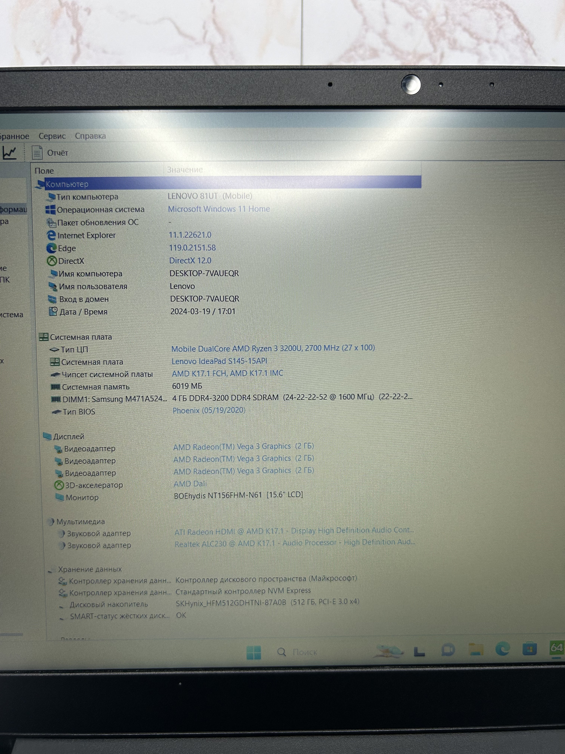The height and width of the screenshot is (754, 565).
Task: Open the Сервис menu
Action: point(52,136)
